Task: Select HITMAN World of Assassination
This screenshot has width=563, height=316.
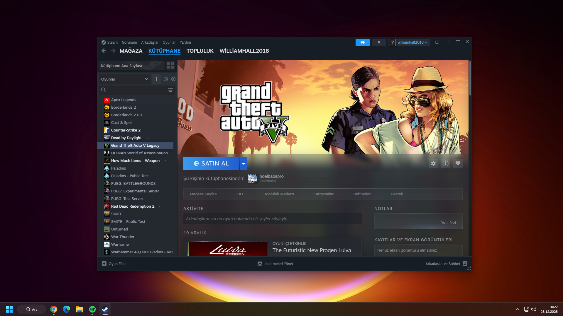Action: pyautogui.click(x=135, y=153)
